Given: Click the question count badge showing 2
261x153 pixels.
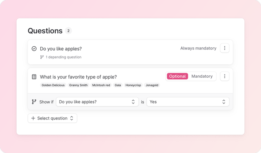Looking at the screenshot, I should click(69, 31).
